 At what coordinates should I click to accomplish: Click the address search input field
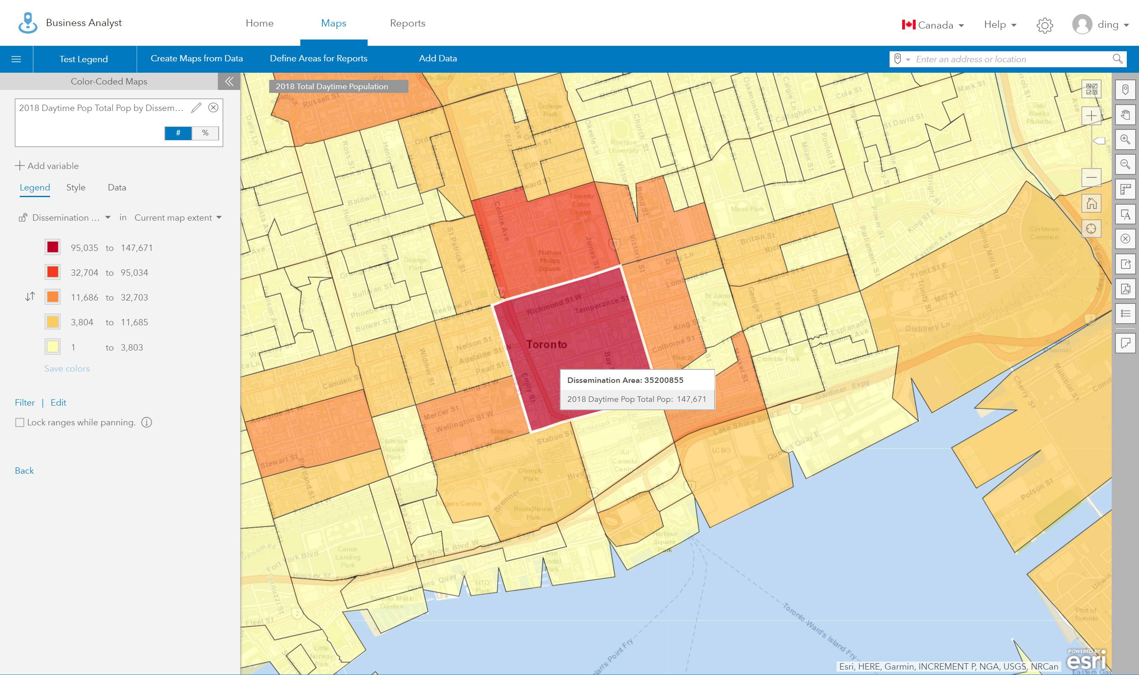[x=1010, y=59]
